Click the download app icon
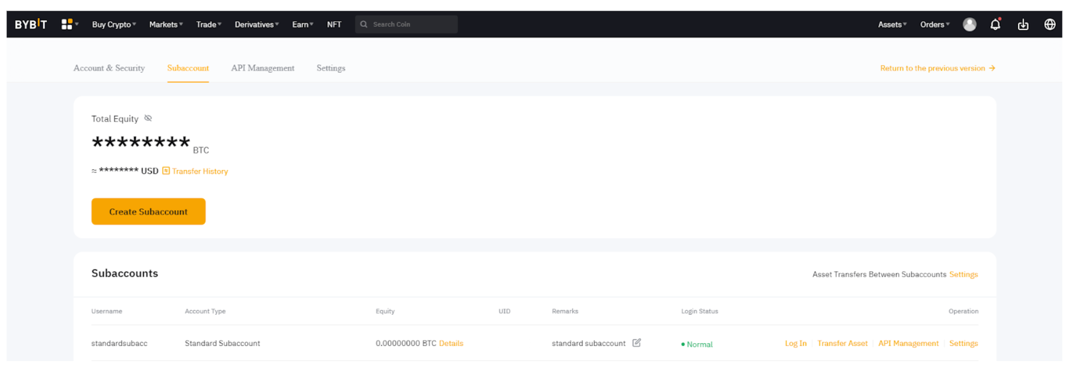Viewport: 1070px width, 369px height. 1023,24
